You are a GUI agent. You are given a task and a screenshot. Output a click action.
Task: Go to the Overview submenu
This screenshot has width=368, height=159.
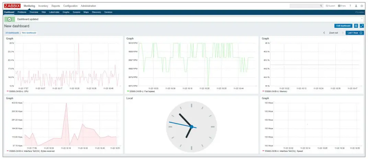[x=34, y=12]
